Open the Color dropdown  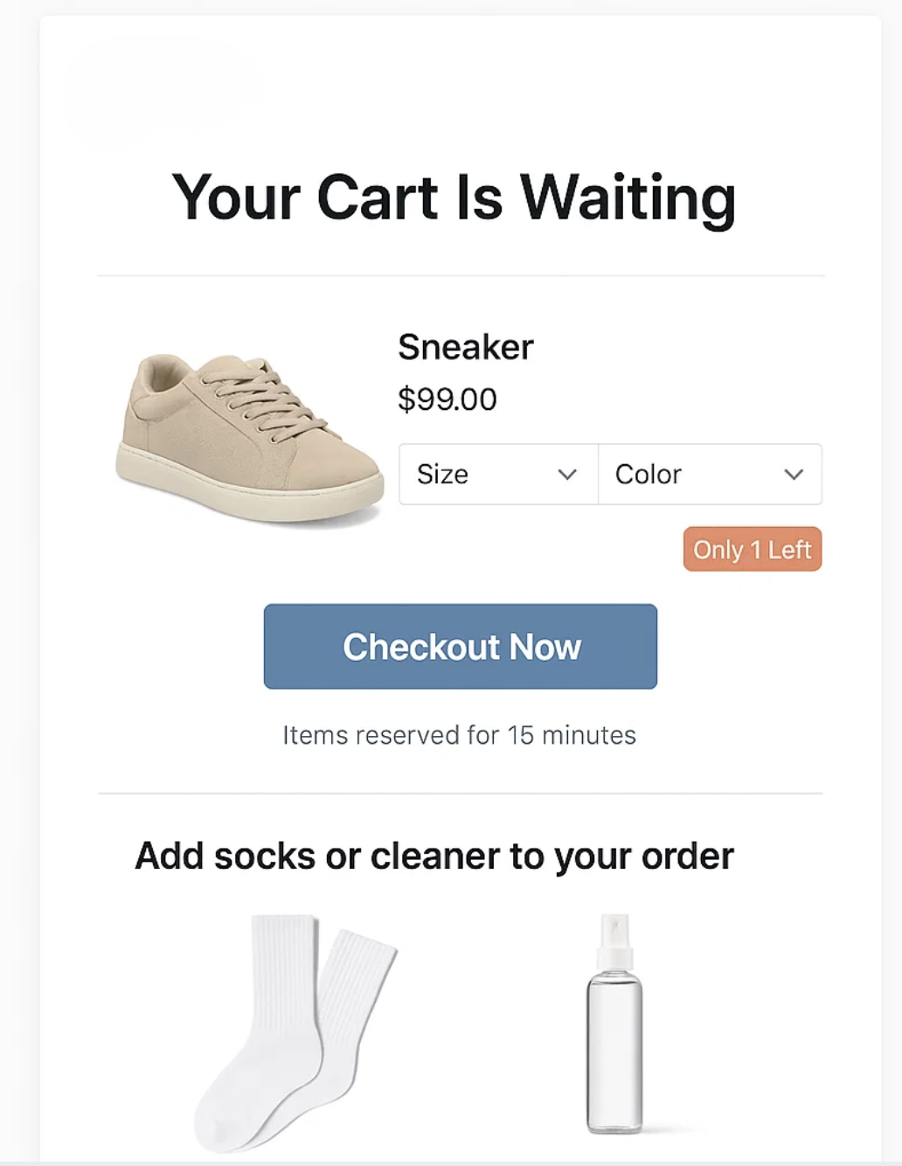(x=710, y=475)
